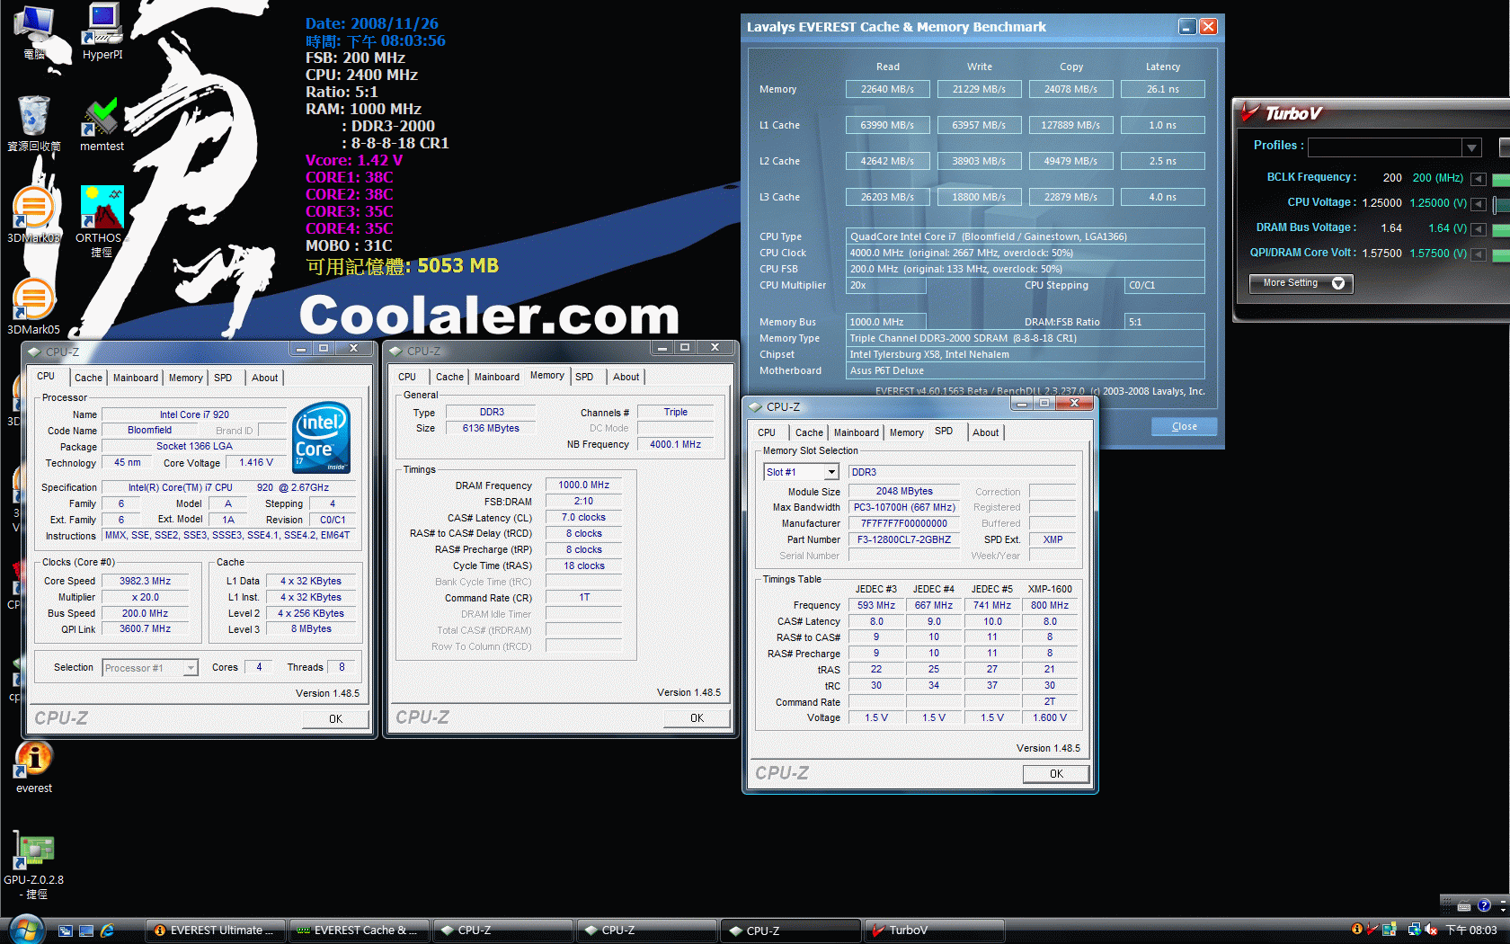Click the muted volume tray icon
The width and height of the screenshot is (1510, 944).
(x=1431, y=930)
